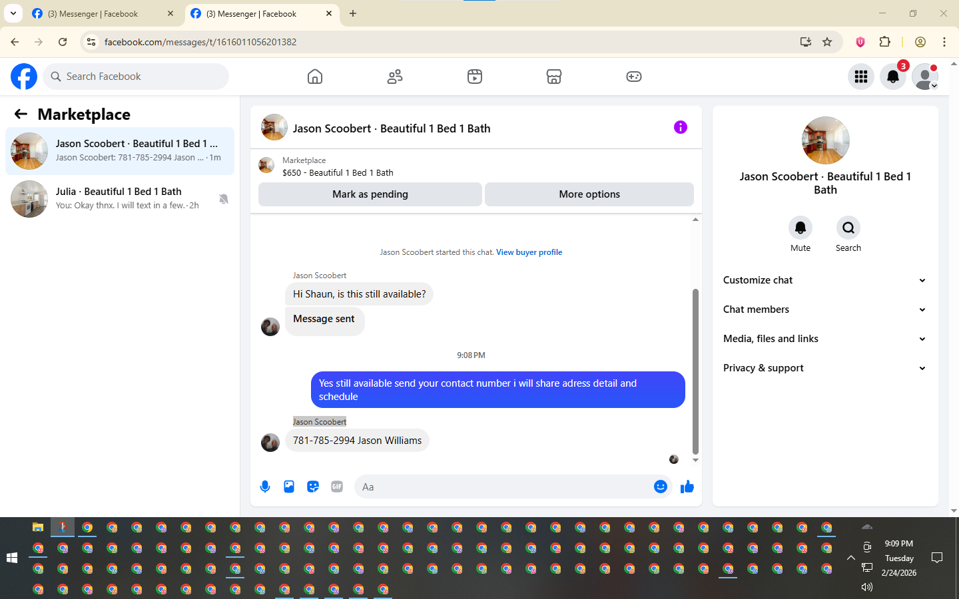Open the Chrome profile icon

920,42
